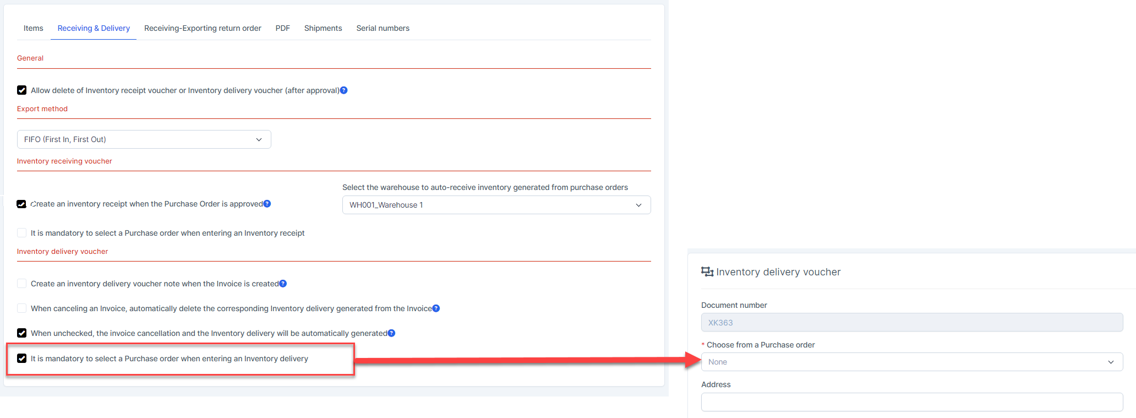1136x418 pixels.
Task: Click help icon beside allow delete voucher option
Action: click(343, 90)
